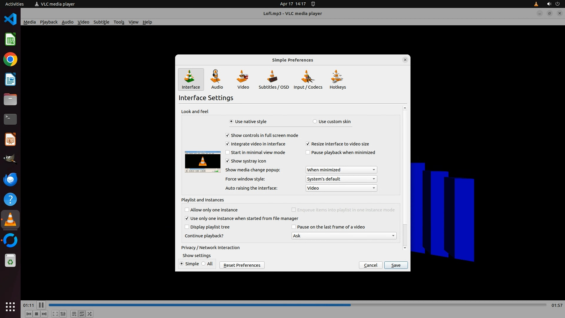Pause playback with the pause button
The height and width of the screenshot is (318, 565).
tap(41, 305)
